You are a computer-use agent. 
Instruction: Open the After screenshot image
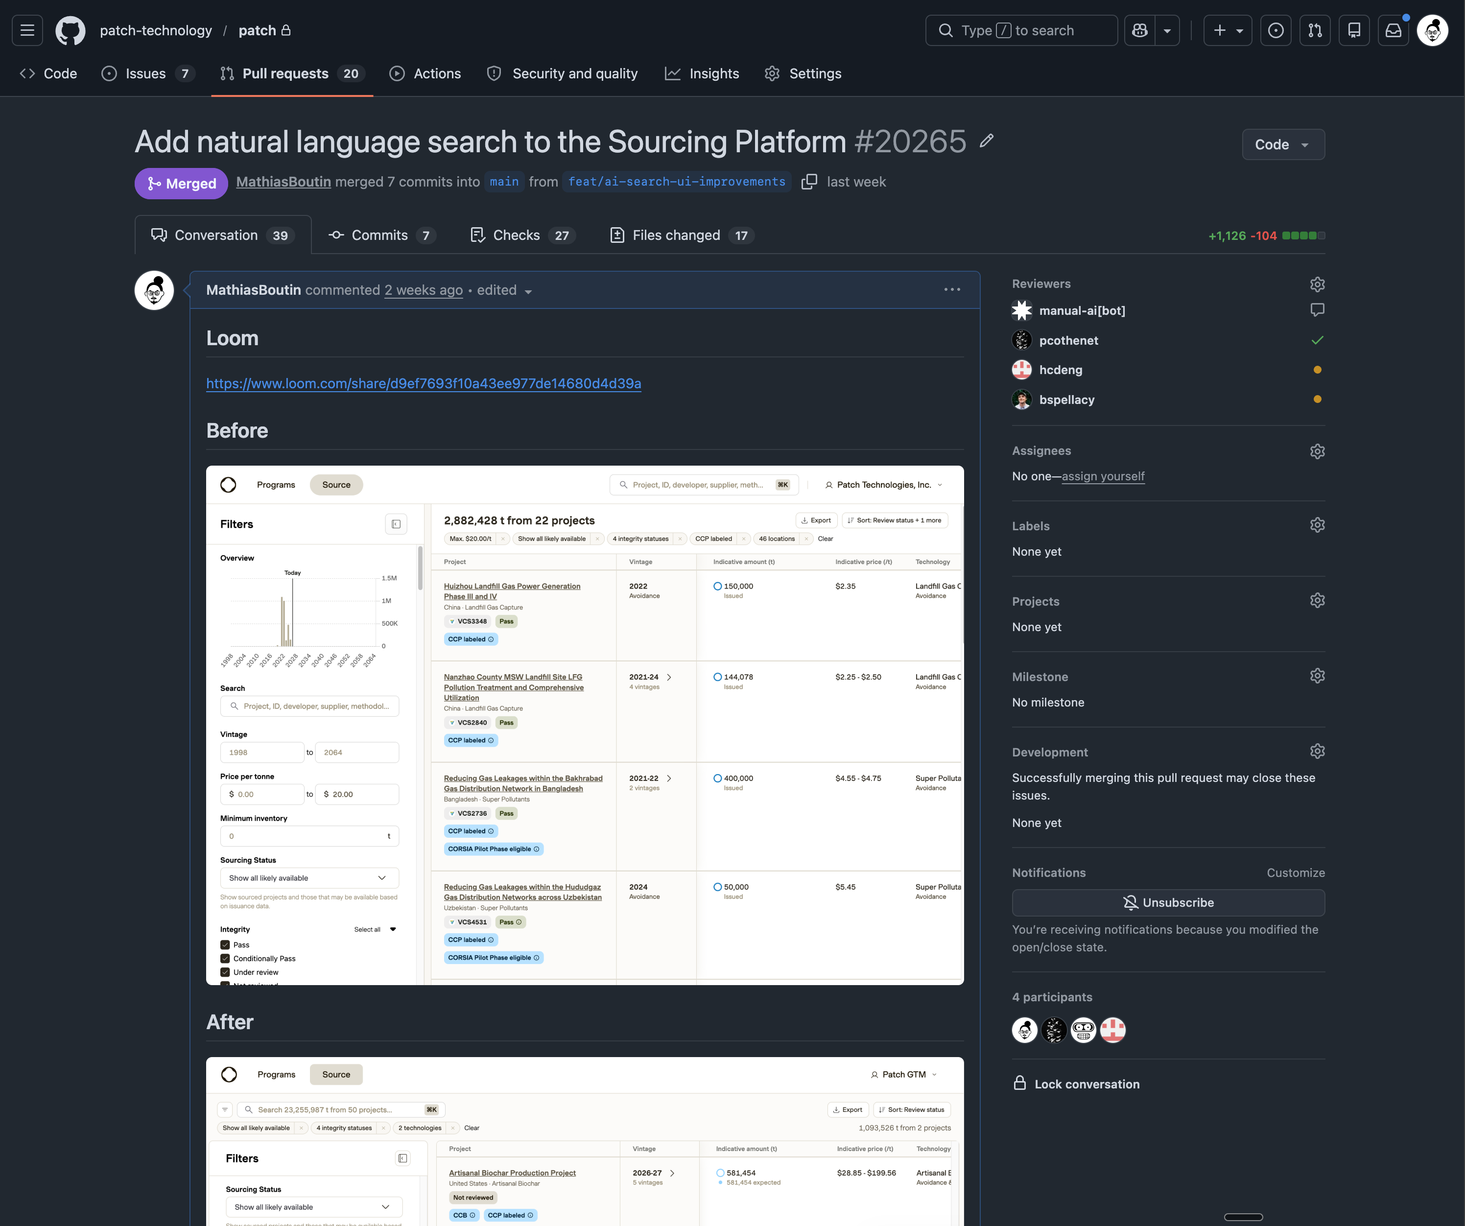[x=585, y=1141]
